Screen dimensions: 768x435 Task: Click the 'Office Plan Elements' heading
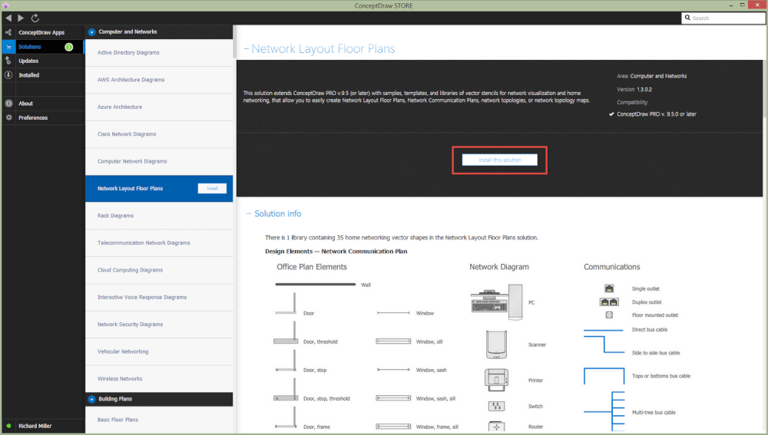coord(312,267)
